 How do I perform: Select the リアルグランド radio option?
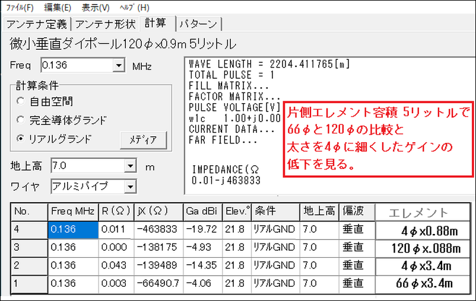[21, 139]
